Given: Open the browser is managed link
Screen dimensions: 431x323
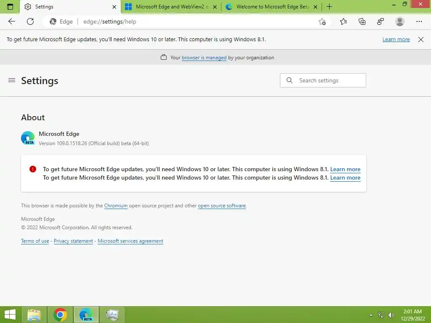Looking at the screenshot, I should pos(204,57).
